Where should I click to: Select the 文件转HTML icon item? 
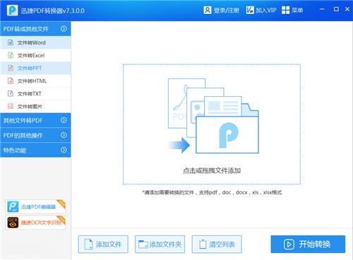(11, 81)
